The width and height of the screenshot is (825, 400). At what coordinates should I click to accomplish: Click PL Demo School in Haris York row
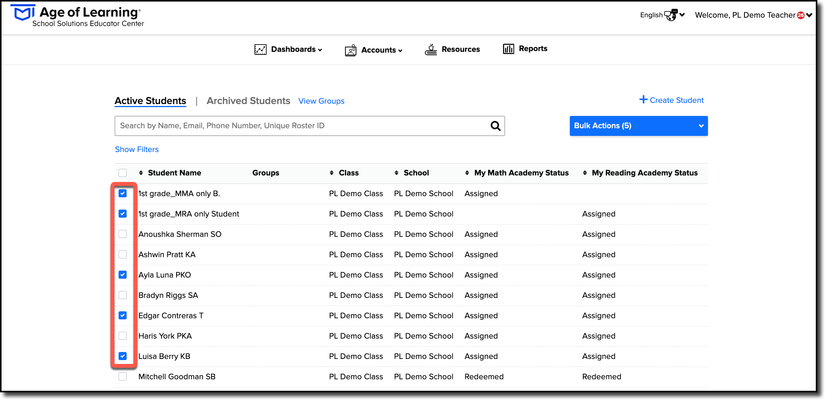pyautogui.click(x=424, y=336)
